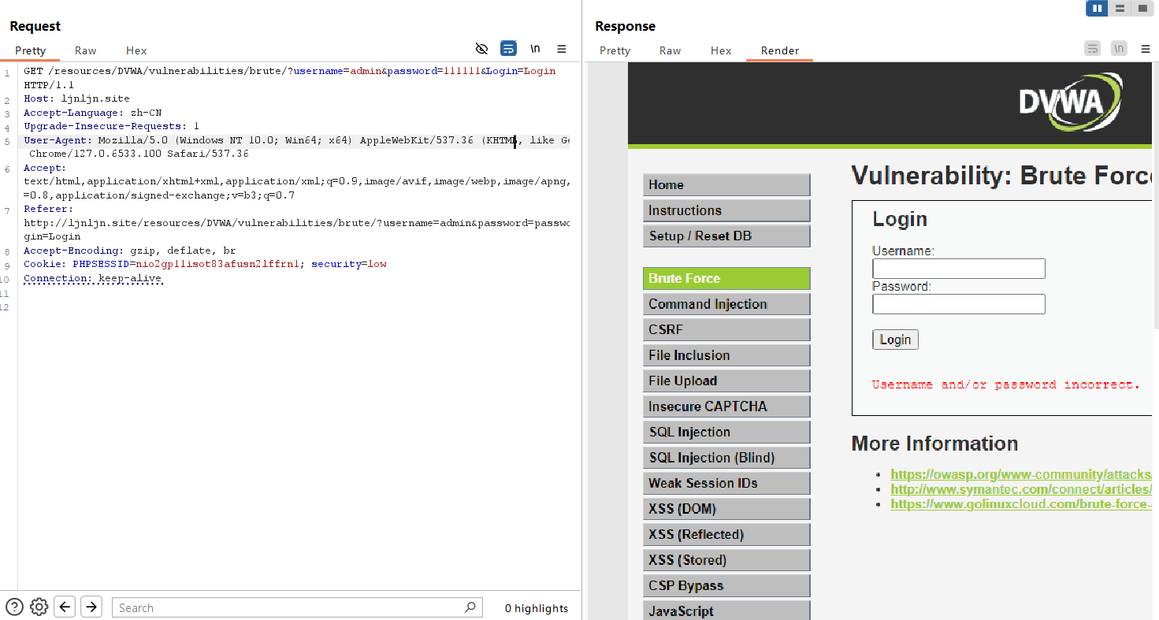Viewport: 1159px width, 620px height.
Task: Switch to Request Hex tab
Action: pos(136,50)
